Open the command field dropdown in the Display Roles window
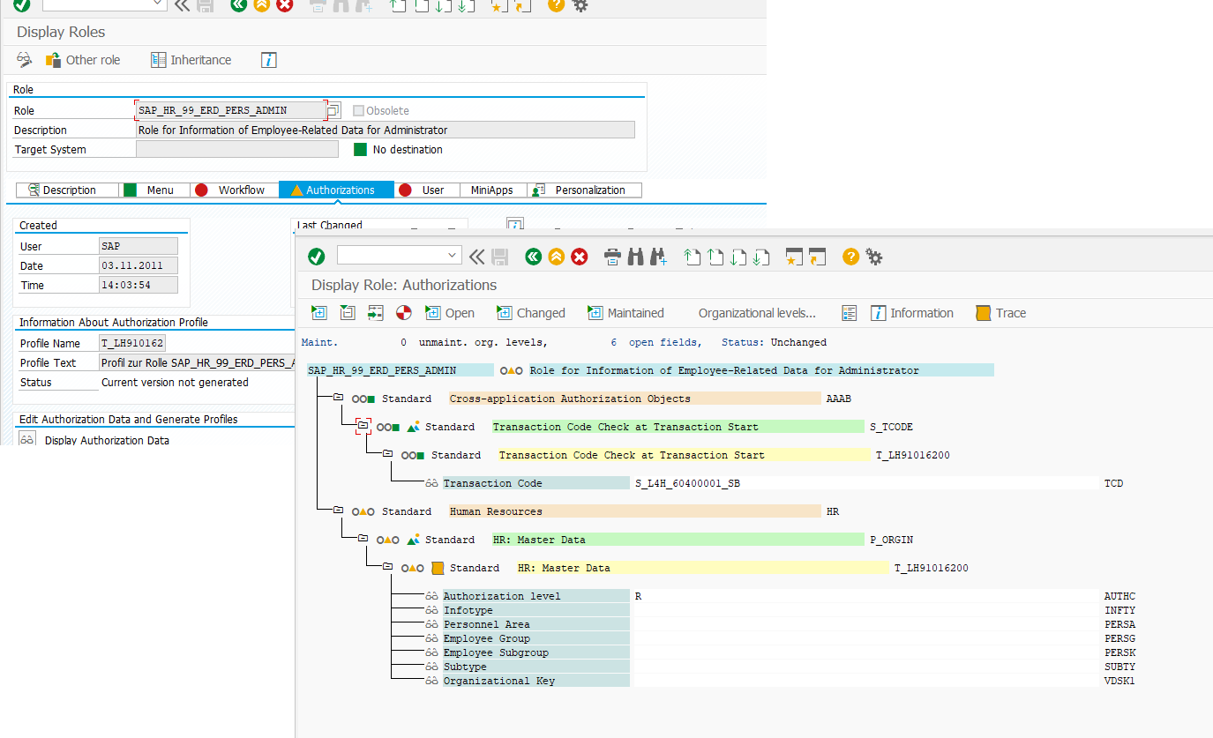This screenshot has height=738, width=1213. [158, 4]
